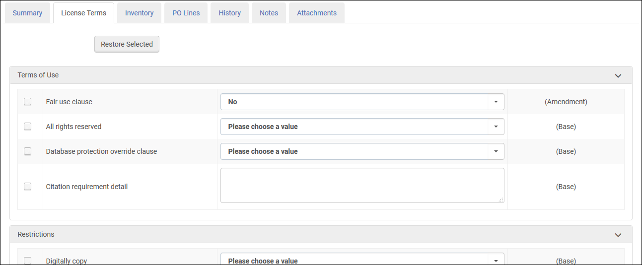
Task: Open Database protection override clause dropdown
Action: (362, 151)
